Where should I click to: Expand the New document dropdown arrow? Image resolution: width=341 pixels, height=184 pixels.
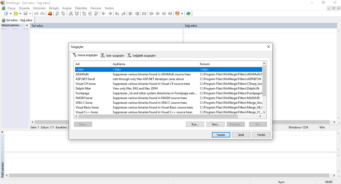[x=10, y=14]
